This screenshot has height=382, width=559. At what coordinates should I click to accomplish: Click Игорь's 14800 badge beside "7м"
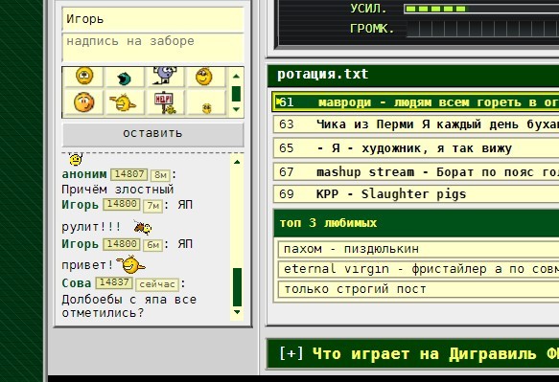(x=121, y=204)
